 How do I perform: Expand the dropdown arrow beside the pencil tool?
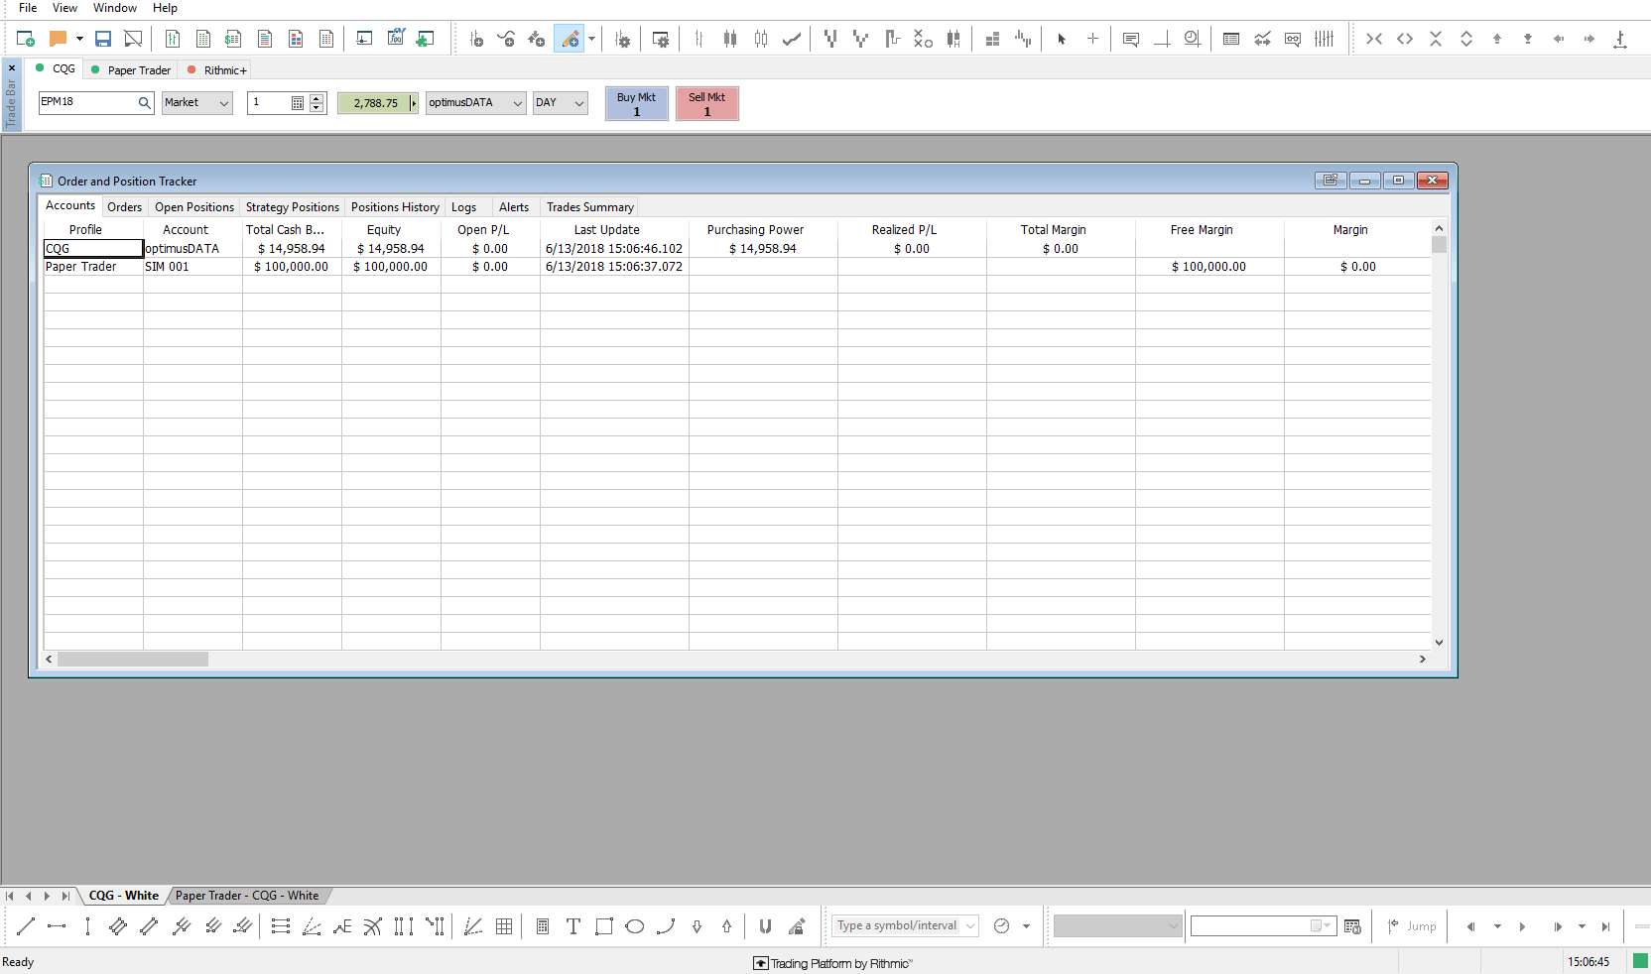tap(591, 39)
